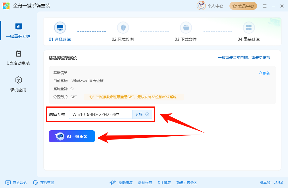This screenshot has width=288, height=188.
Task: Click the GPT partition type value
Action: [x=74, y=97]
